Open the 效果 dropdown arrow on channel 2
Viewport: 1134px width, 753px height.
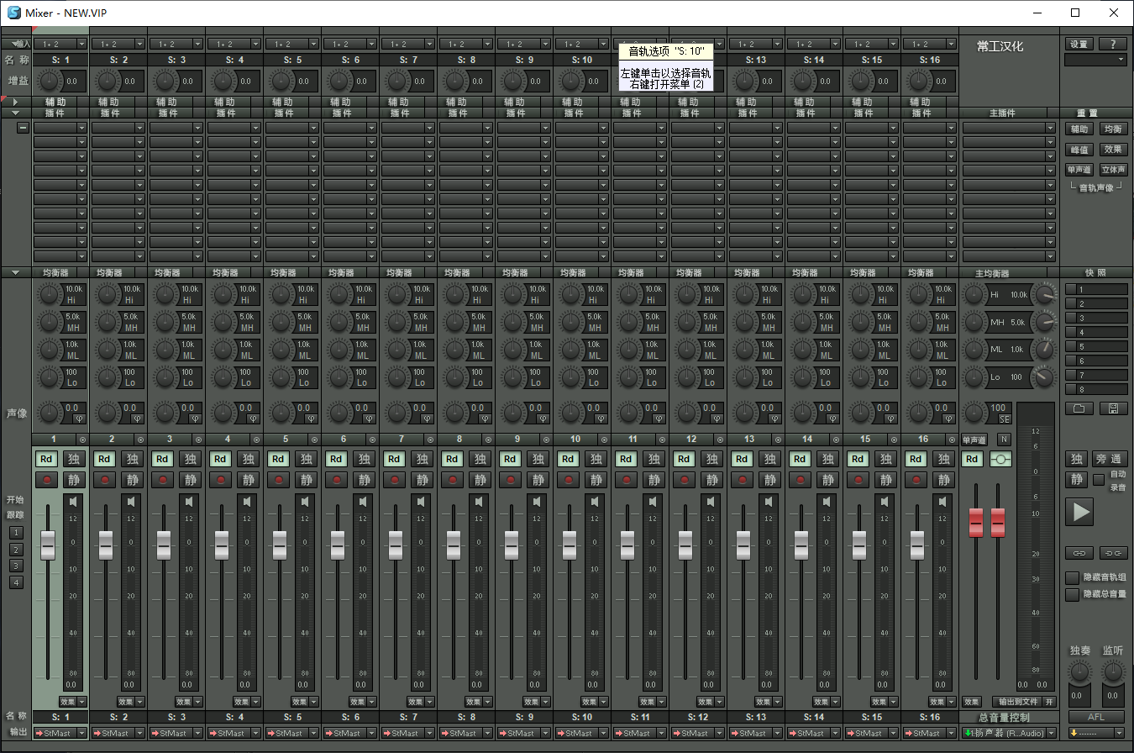pos(140,702)
